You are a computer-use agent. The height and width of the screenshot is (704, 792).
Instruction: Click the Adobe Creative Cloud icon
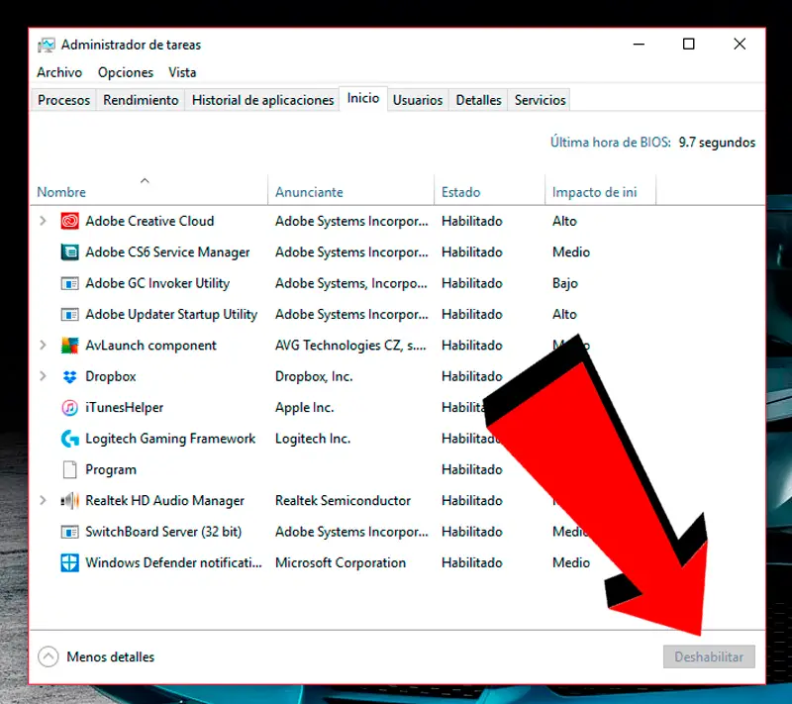pyautogui.click(x=69, y=221)
